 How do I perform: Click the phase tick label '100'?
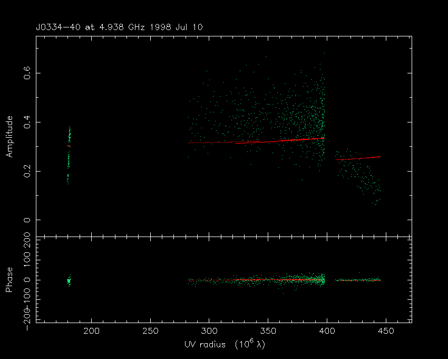pyautogui.click(x=27, y=260)
